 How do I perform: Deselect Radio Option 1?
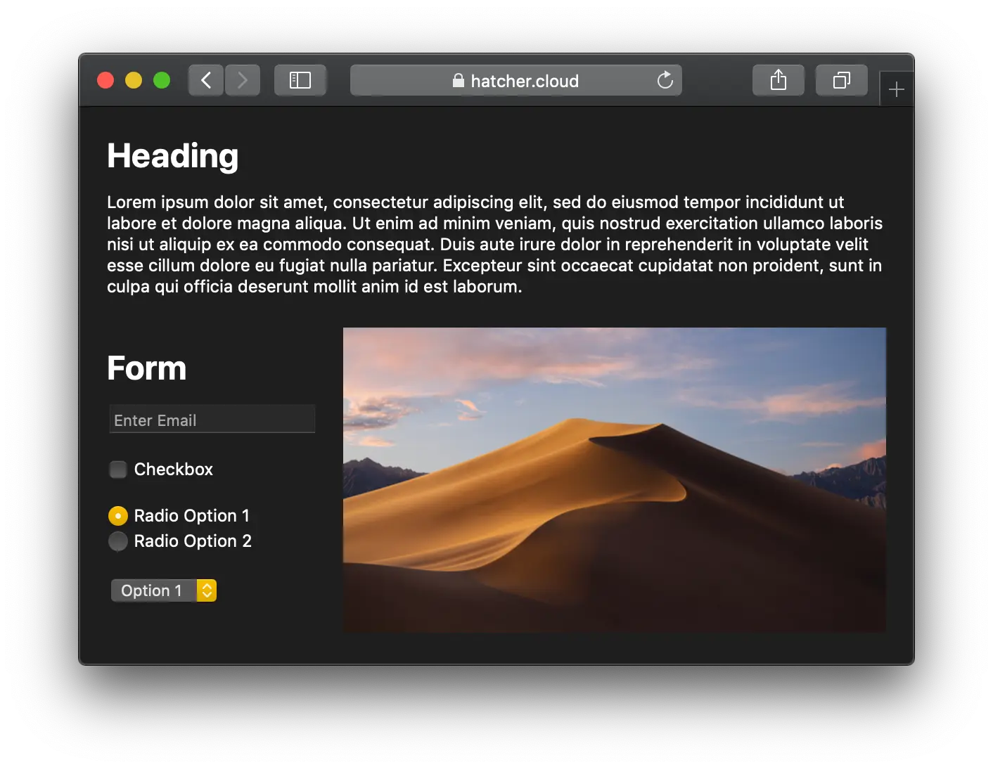tap(117, 515)
